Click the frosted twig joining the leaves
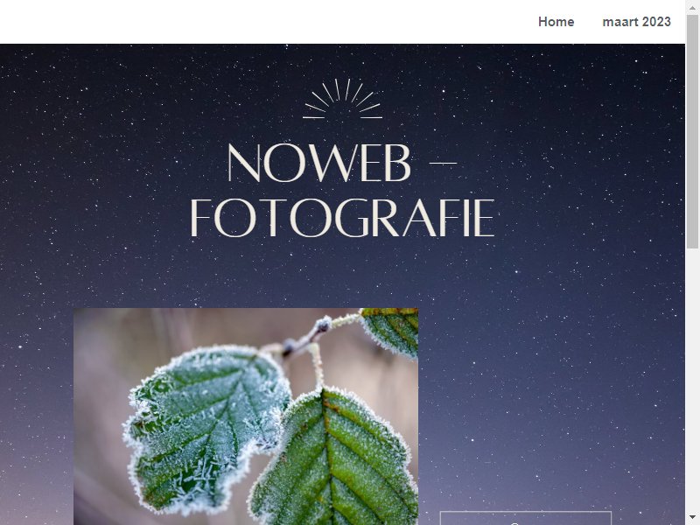700x525 pixels. click(x=308, y=339)
